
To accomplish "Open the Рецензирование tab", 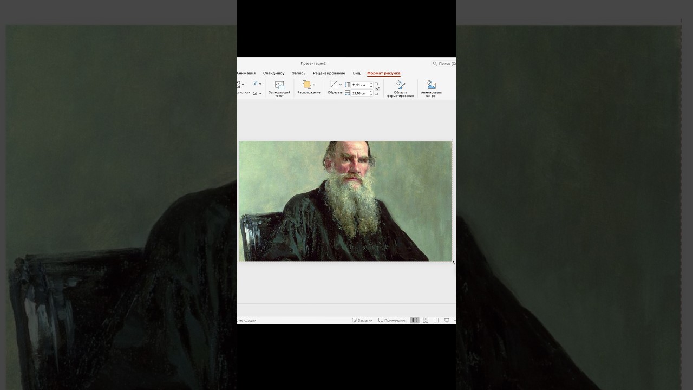I will (x=329, y=73).
